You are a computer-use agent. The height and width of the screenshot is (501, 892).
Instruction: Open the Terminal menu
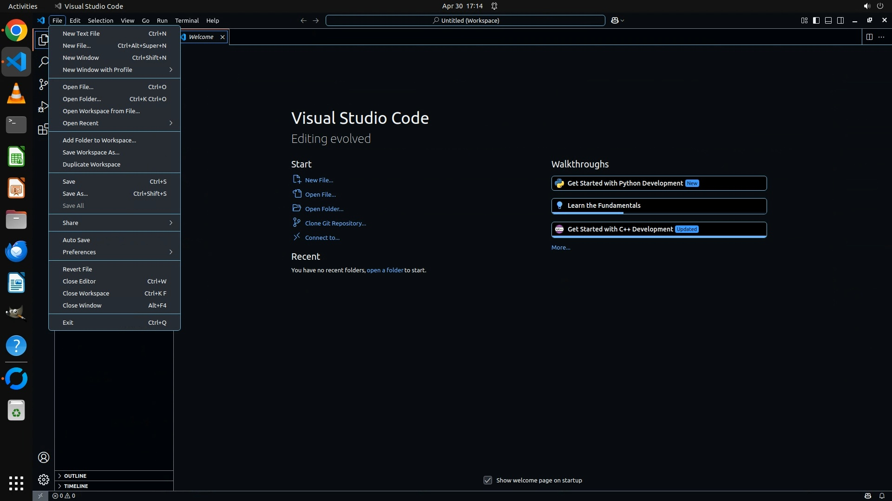(x=187, y=20)
